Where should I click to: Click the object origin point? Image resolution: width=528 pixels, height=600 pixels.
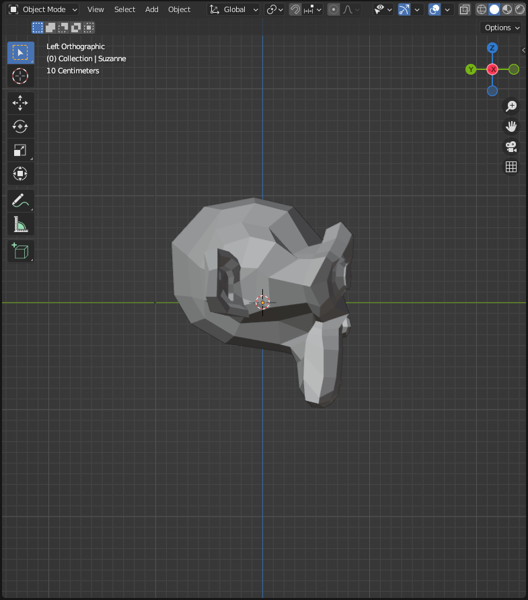point(262,303)
